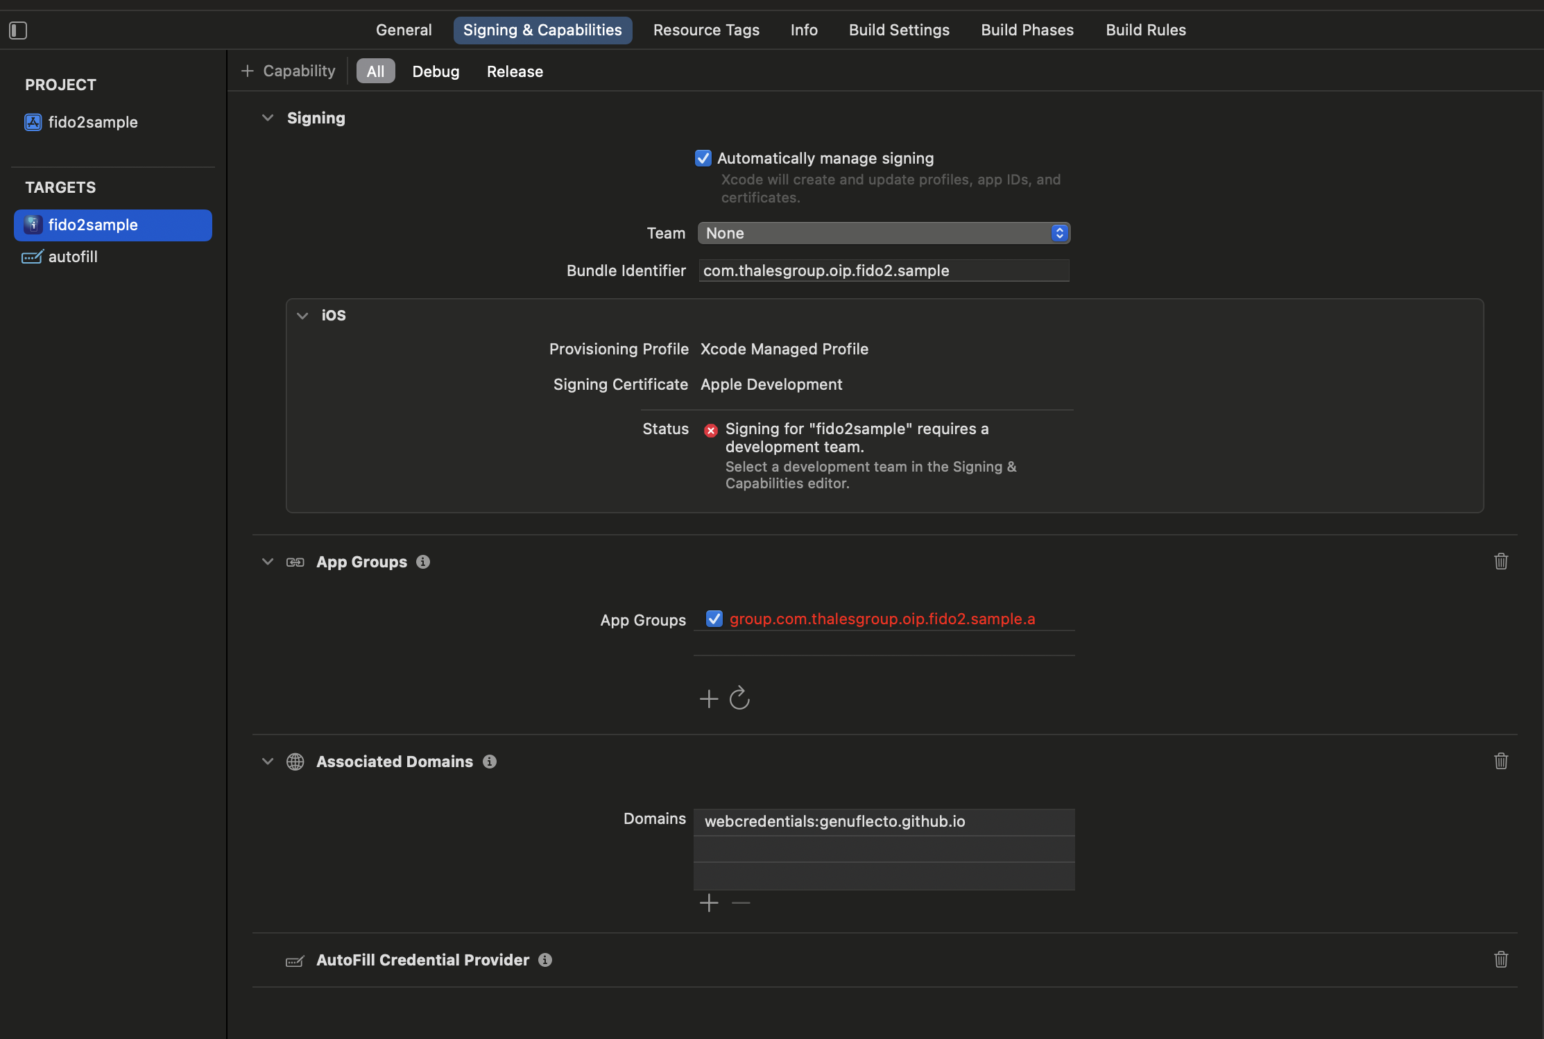The height and width of the screenshot is (1039, 1544).
Task: Show Associated Domains info
Action: [x=490, y=762]
